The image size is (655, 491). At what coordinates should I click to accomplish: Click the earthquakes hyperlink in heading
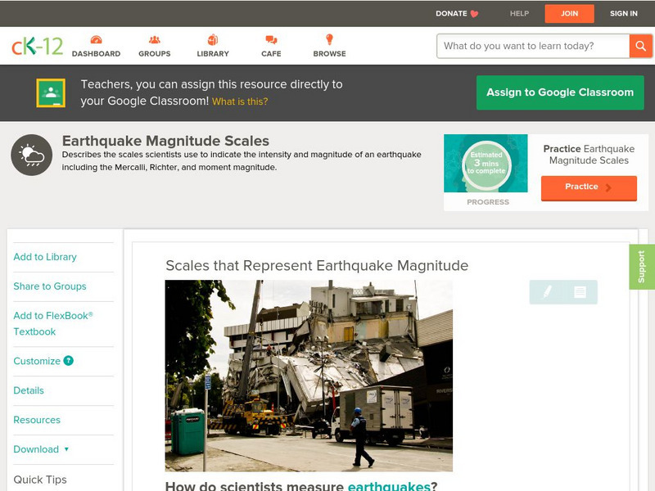coord(389,486)
